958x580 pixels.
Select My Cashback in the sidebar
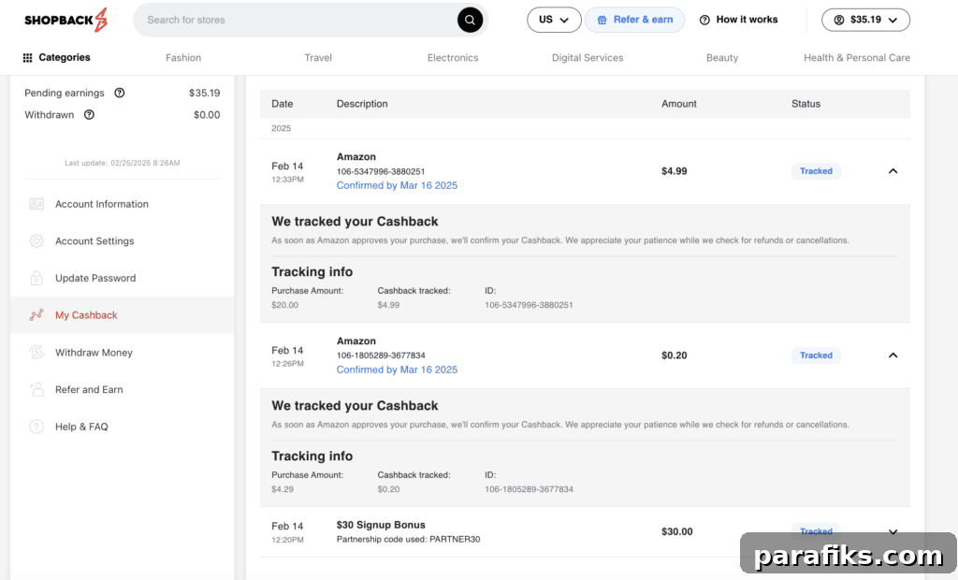(123, 315)
